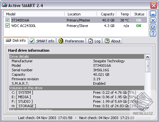Click the Temp column header

pos(123,14)
